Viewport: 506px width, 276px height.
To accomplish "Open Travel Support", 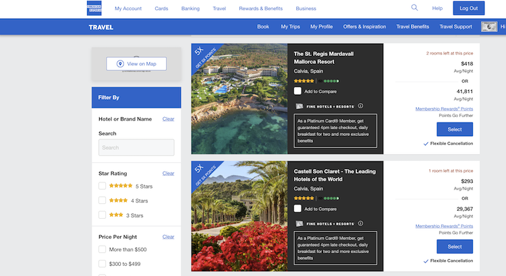I will point(455,27).
